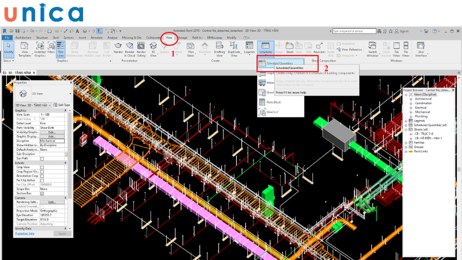The width and height of the screenshot is (462, 260).
Task: Enable Far Clip Active checkbox
Action: tap(42, 180)
